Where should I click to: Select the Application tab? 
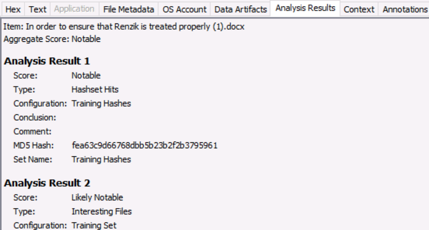(74, 9)
